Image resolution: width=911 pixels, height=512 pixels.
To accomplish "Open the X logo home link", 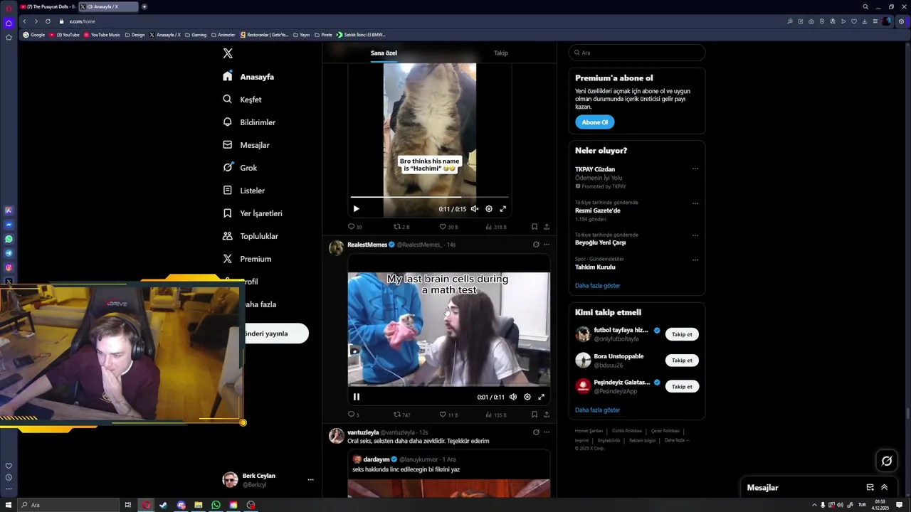I will [x=228, y=53].
